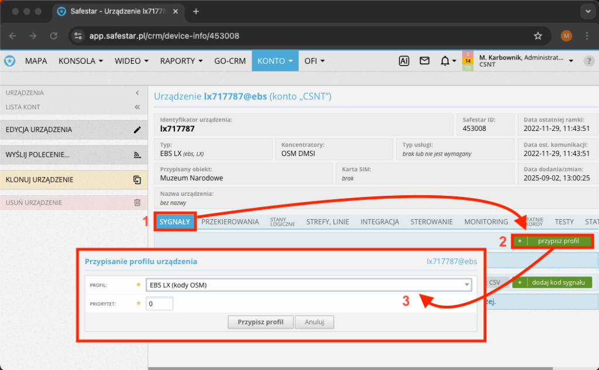Image resolution: width=599 pixels, height=370 pixels.
Task: Click the Safestar shield logo icon
Action: (x=10, y=61)
